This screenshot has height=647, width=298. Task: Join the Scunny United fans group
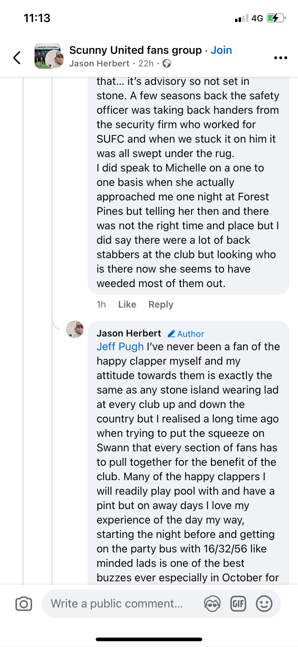point(221,50)
